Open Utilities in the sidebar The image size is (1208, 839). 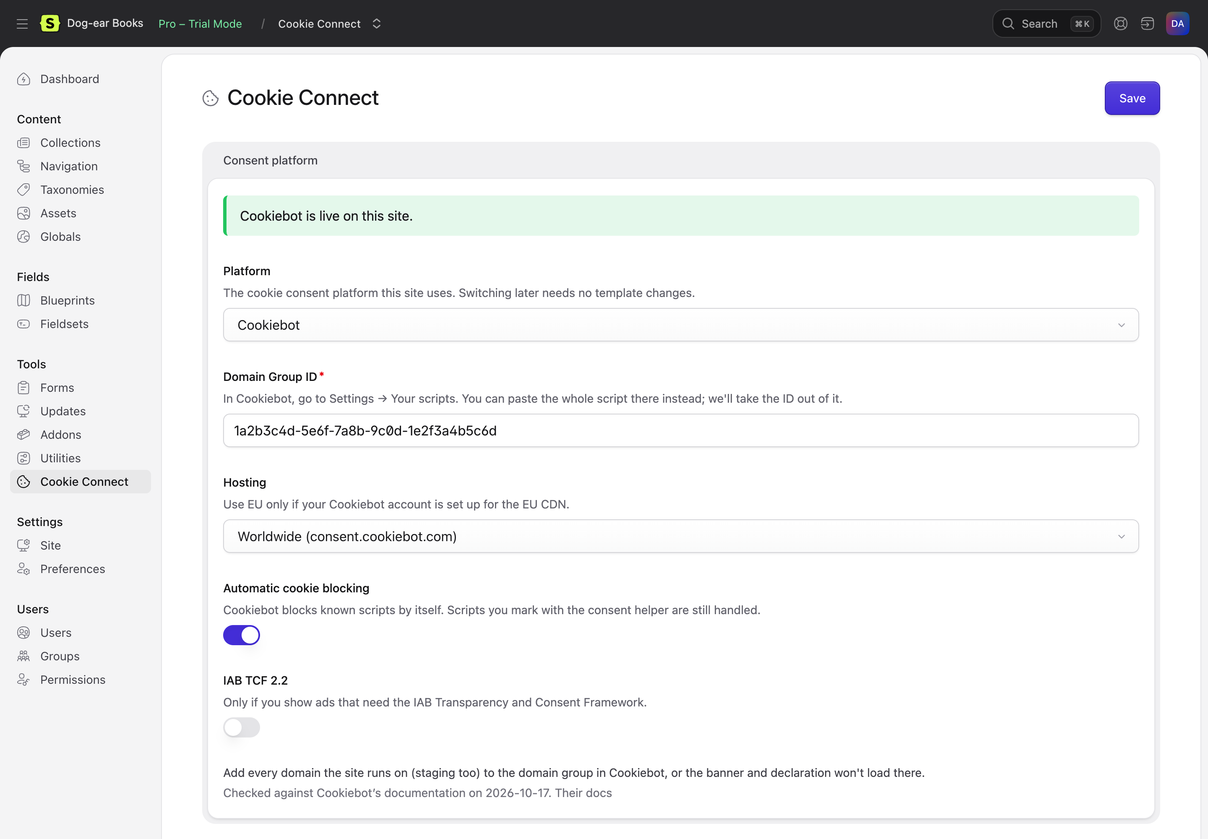[x=81, y=458]
